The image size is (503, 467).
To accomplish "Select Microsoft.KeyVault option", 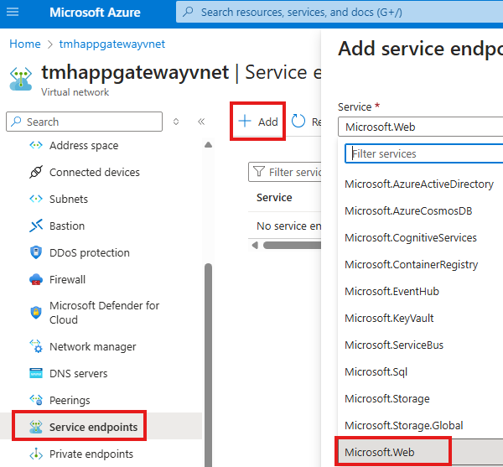I will click(389, 318).
